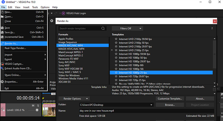Click the VEGAS Capture icon in File menu
223x121 pixels.
2,64
